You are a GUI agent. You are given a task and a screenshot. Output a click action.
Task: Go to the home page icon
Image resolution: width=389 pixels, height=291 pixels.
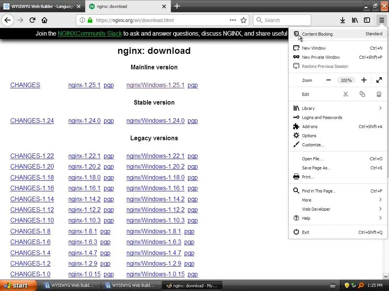click(x=44, y=20)
